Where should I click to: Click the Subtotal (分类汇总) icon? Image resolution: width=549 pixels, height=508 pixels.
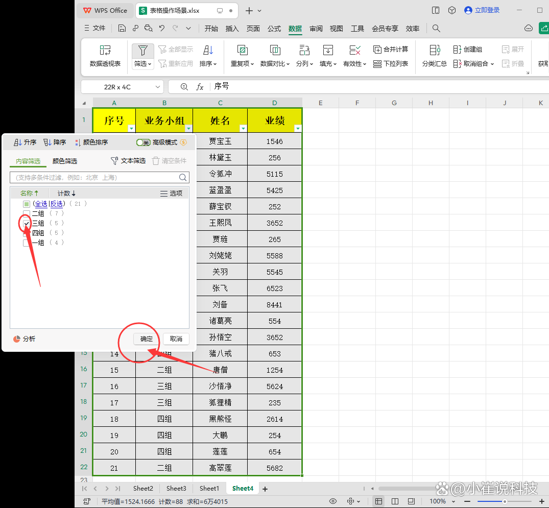click(435, 51)
